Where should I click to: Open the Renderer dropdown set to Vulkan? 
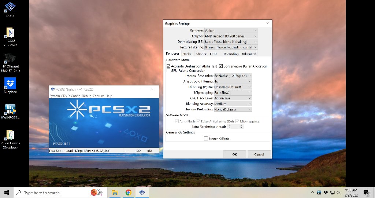click(231, 30)
